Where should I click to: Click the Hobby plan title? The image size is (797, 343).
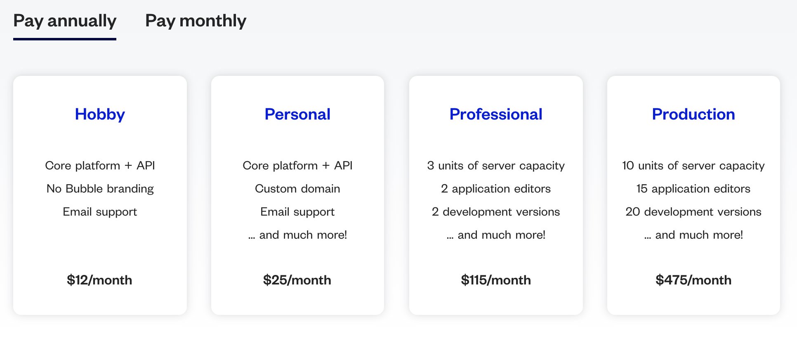[x=99, y=114]
